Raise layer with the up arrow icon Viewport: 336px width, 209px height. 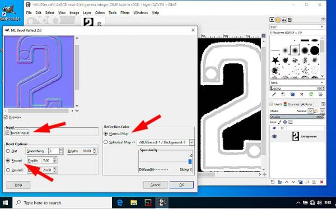(287, 182)
